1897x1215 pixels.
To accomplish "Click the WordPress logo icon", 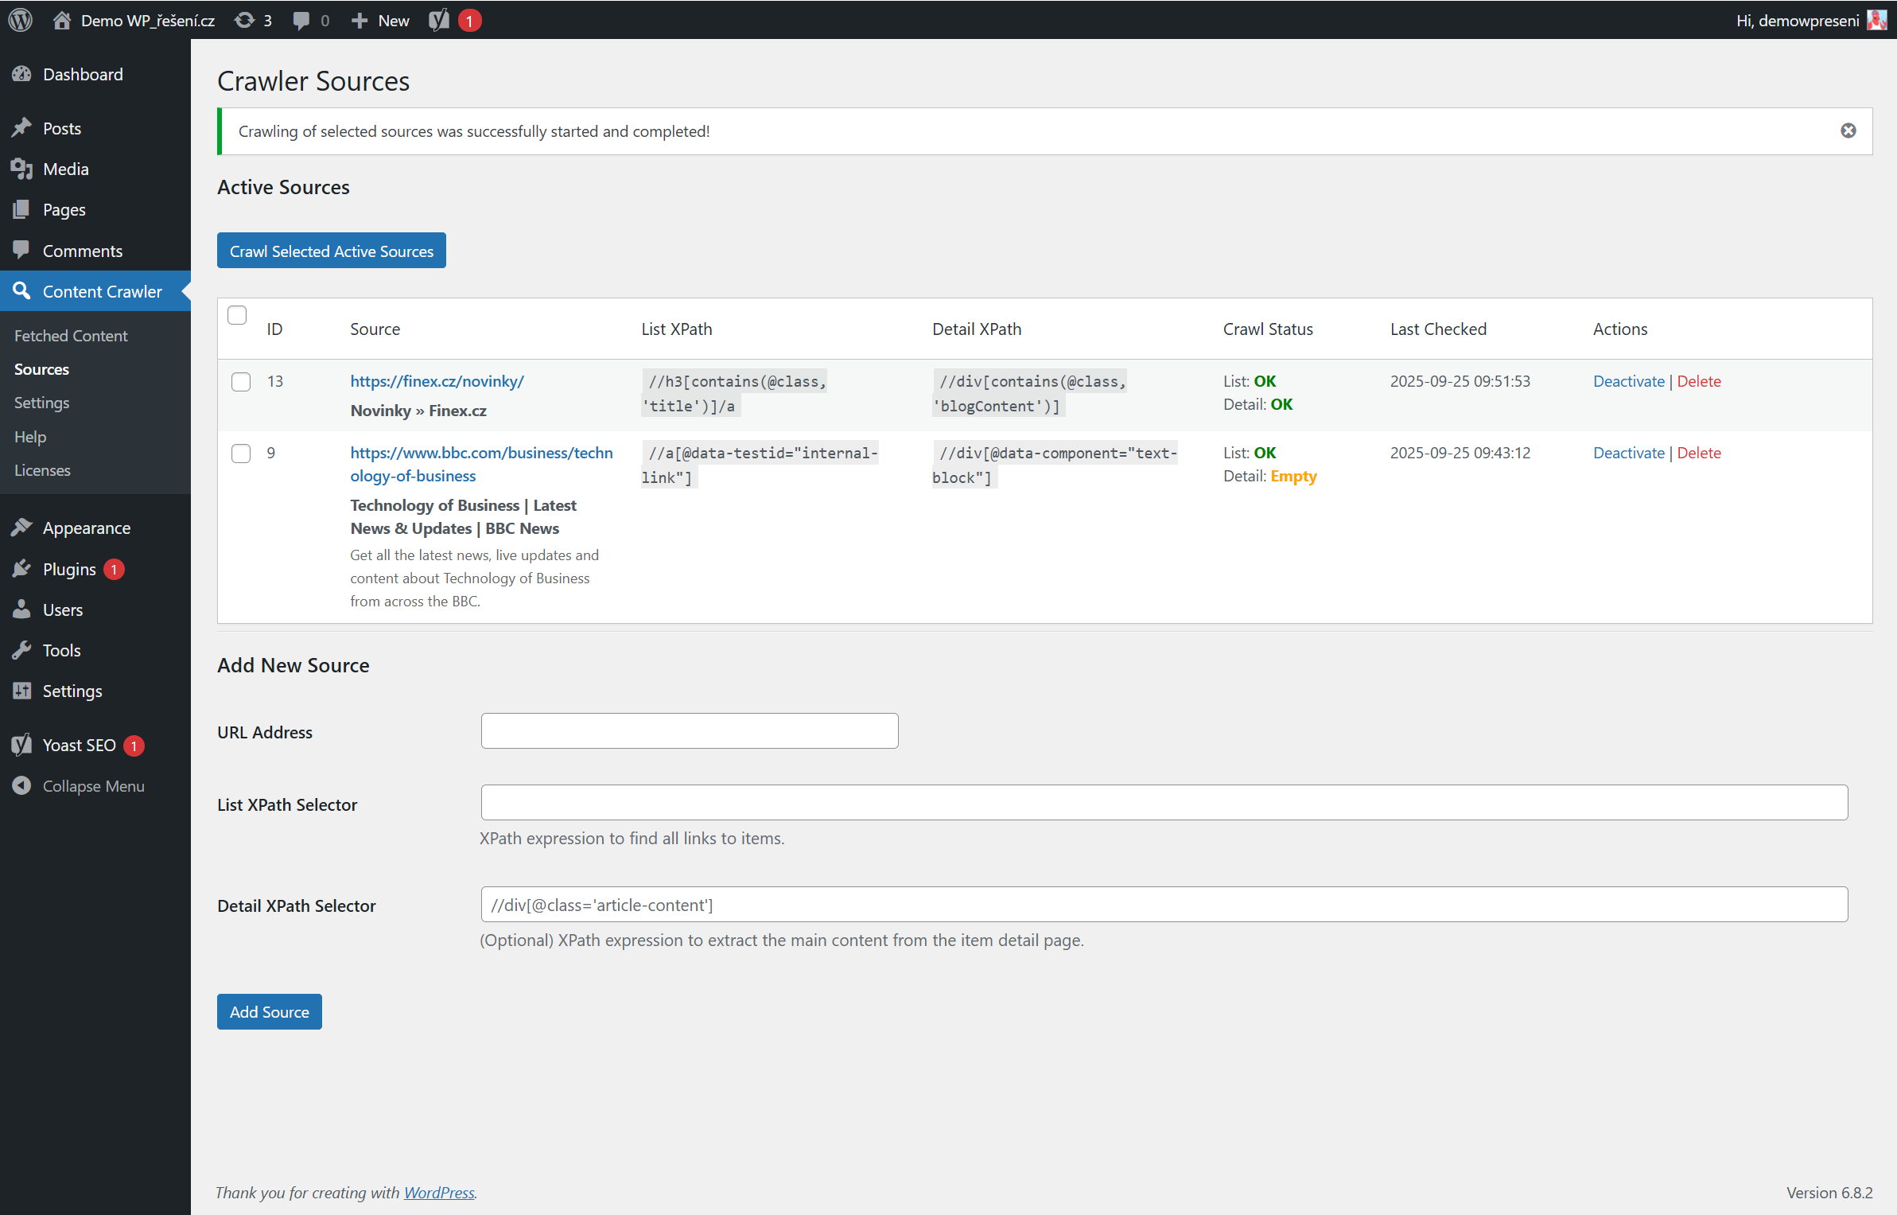I will pos(21,20).
